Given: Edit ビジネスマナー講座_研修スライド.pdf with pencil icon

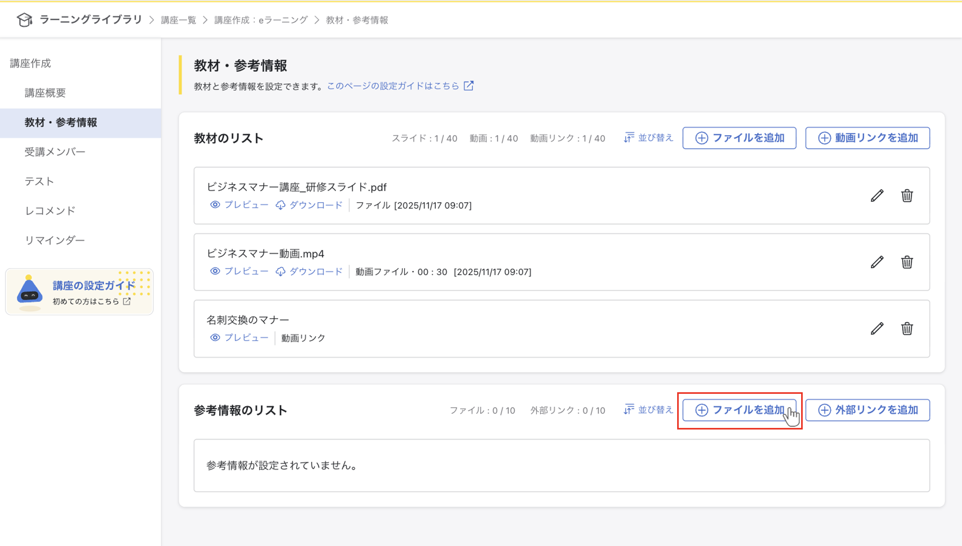Looking at the screenshot, I should [878, 196].
